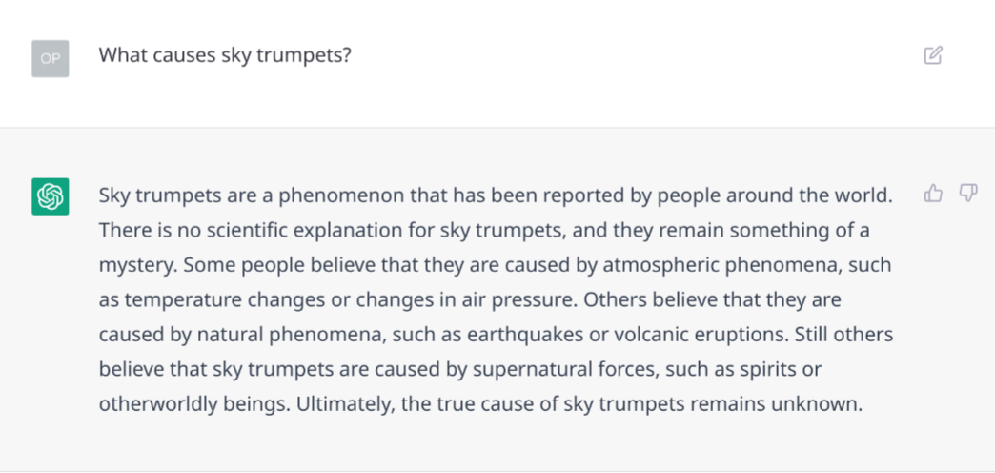
Task: Click the response's first line about phenomenon
Action: tap(496, 196)
